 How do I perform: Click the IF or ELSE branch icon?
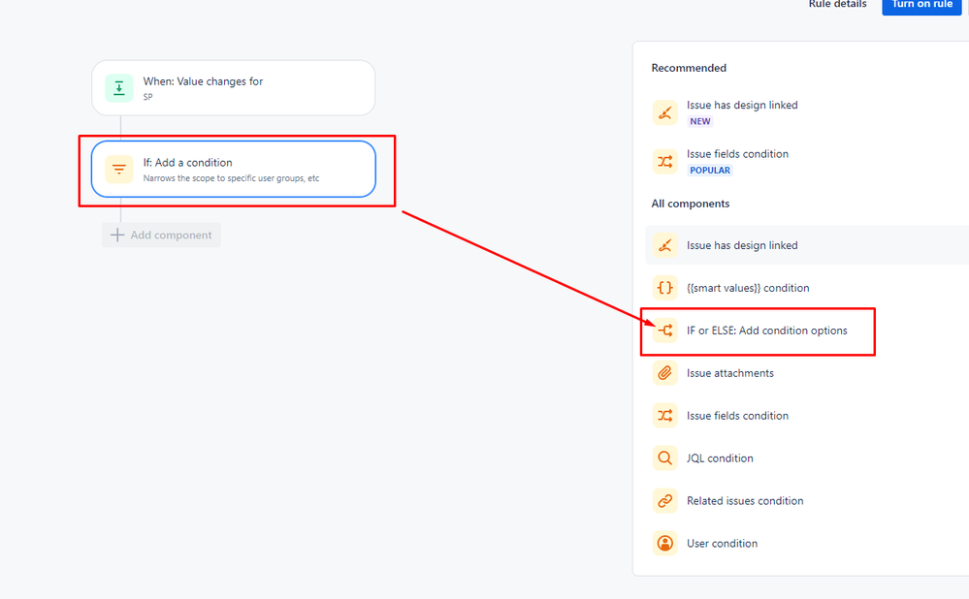click(665, 331)
